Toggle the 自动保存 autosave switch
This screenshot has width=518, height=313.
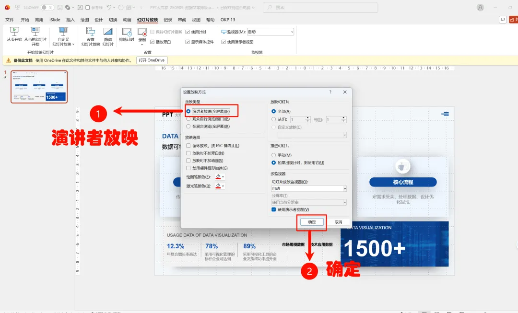point(47,7)
